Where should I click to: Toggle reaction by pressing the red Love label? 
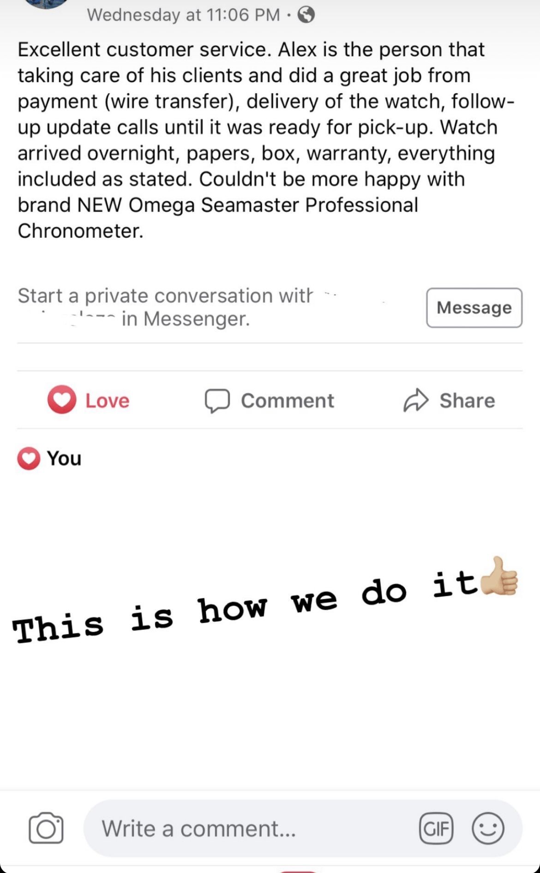(107, 401)
